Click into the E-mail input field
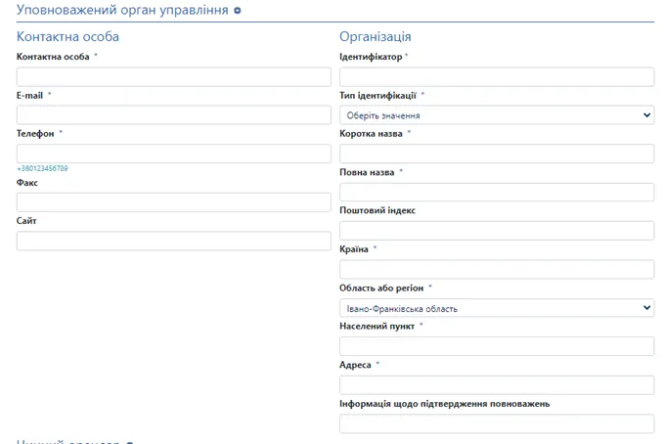Viewport: 665px width, 444px height. pos(174,115)
